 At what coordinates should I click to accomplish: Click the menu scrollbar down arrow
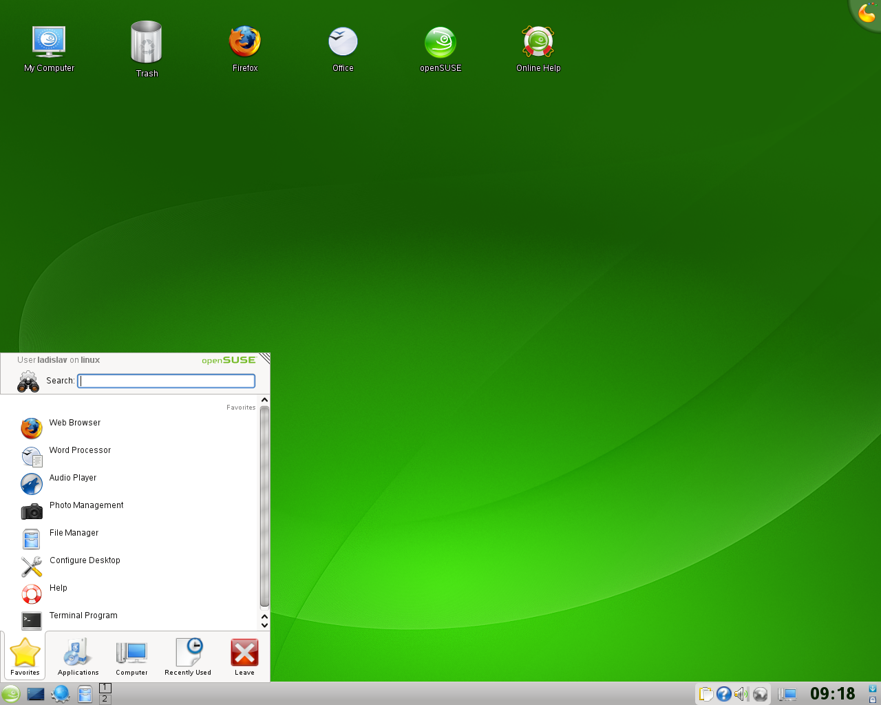pos(264,625)
